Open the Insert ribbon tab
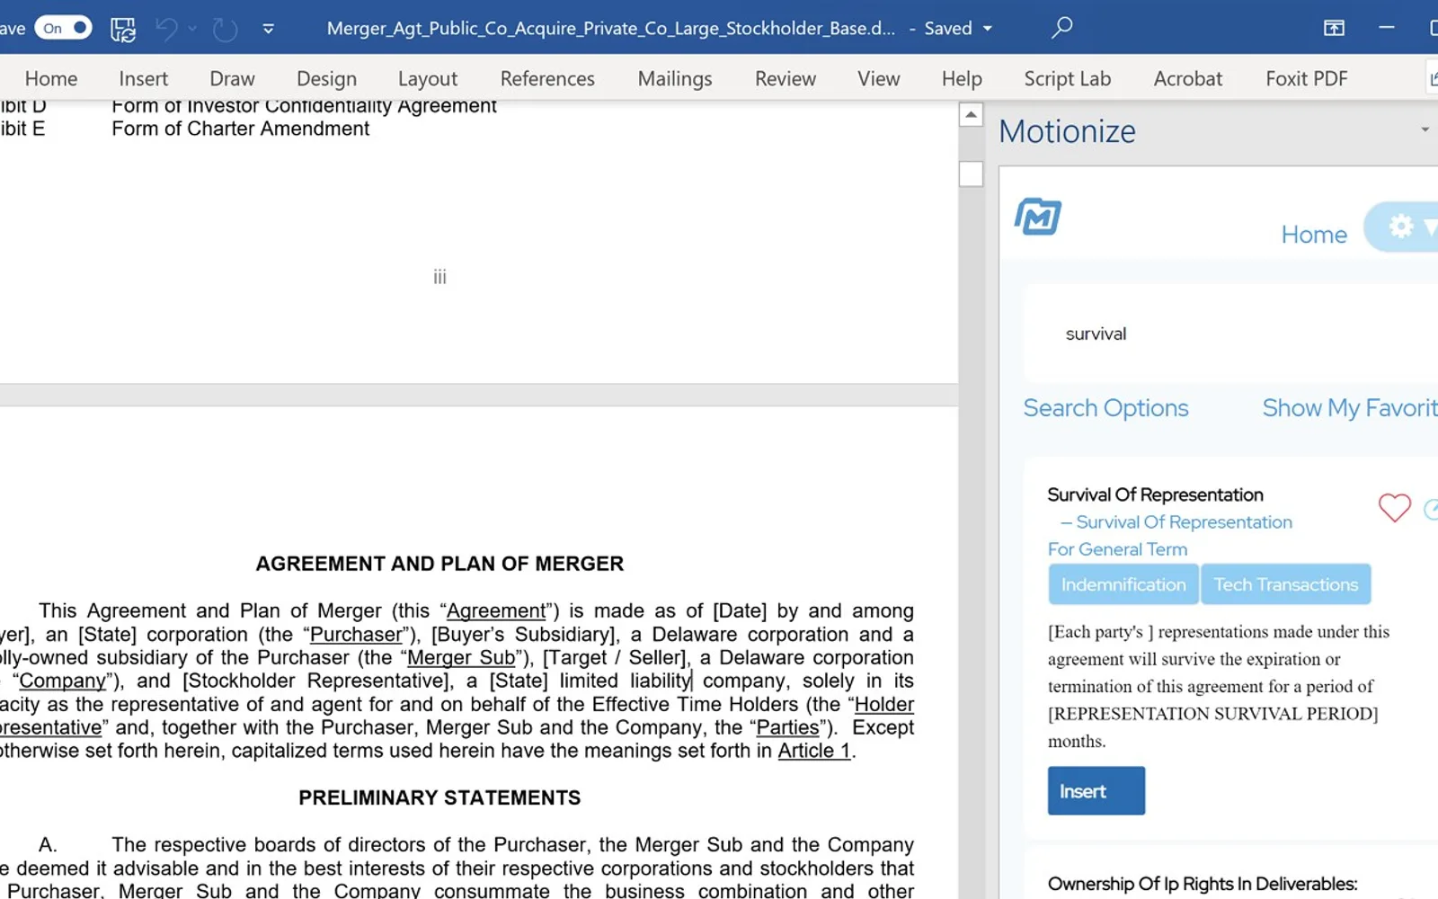Screen dimensions: 1438x899 pos(144,79)
